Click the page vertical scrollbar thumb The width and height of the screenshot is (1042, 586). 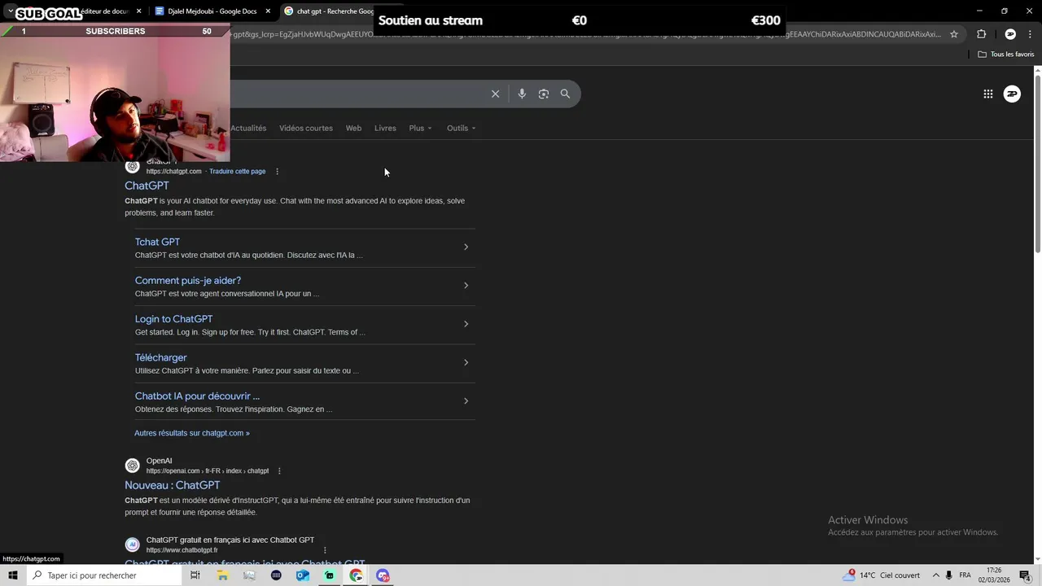point(1037,163)
